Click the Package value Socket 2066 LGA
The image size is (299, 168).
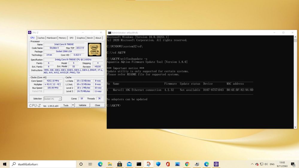coord(64,51)
